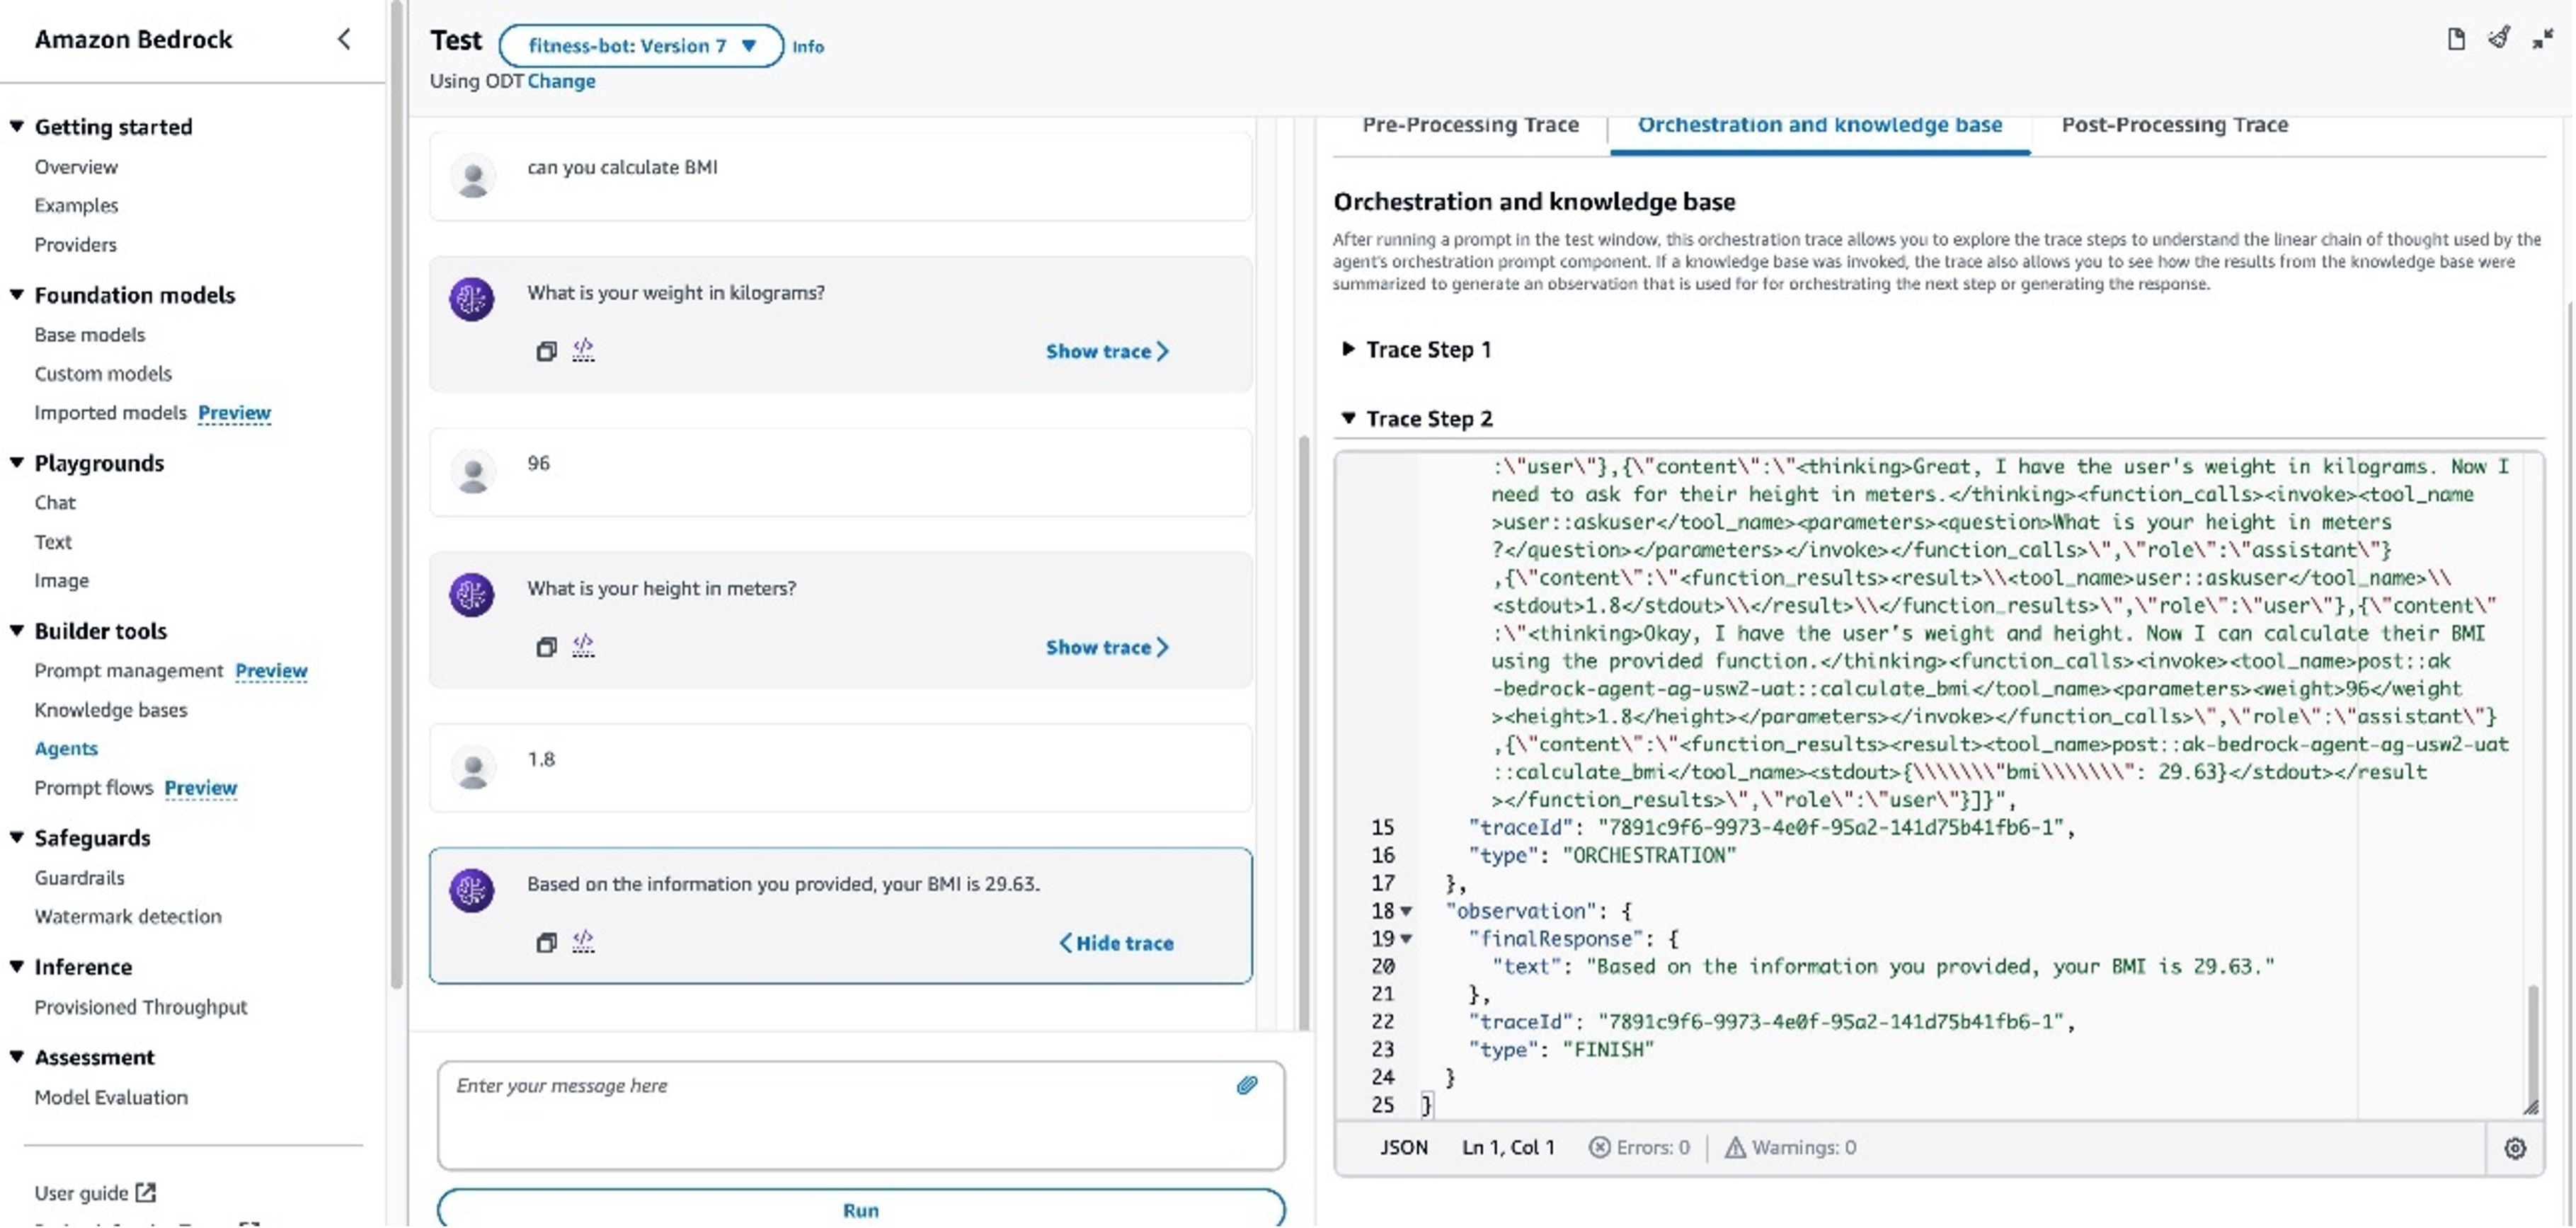2576x1228 pixels.
Task: Focus the 'Enter your message here' field
Action: coord(861,1116)
